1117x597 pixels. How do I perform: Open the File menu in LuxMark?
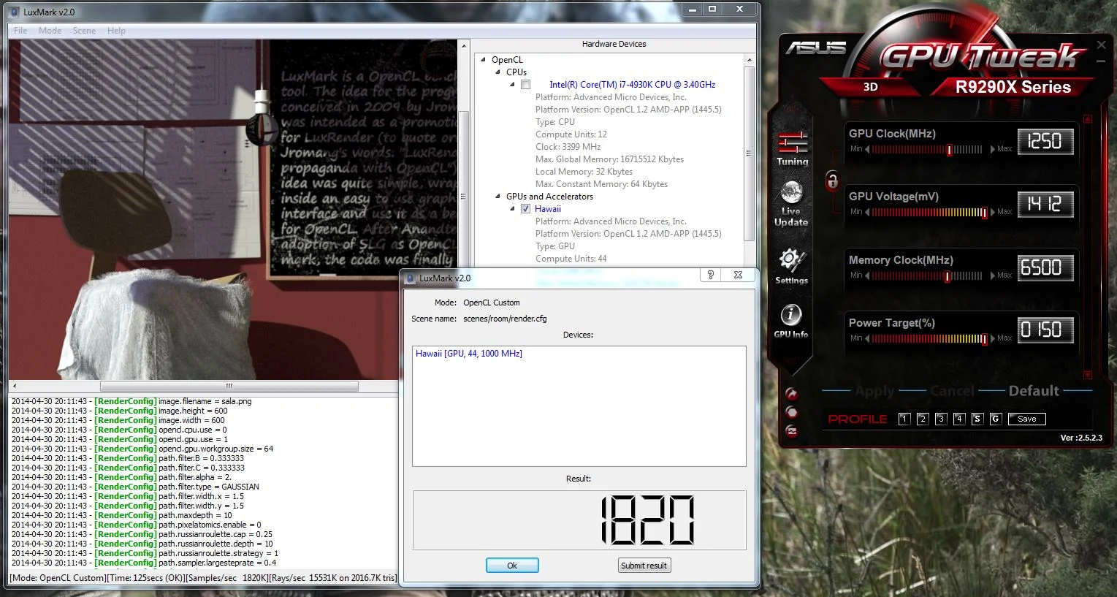click(x=20, y=31)
